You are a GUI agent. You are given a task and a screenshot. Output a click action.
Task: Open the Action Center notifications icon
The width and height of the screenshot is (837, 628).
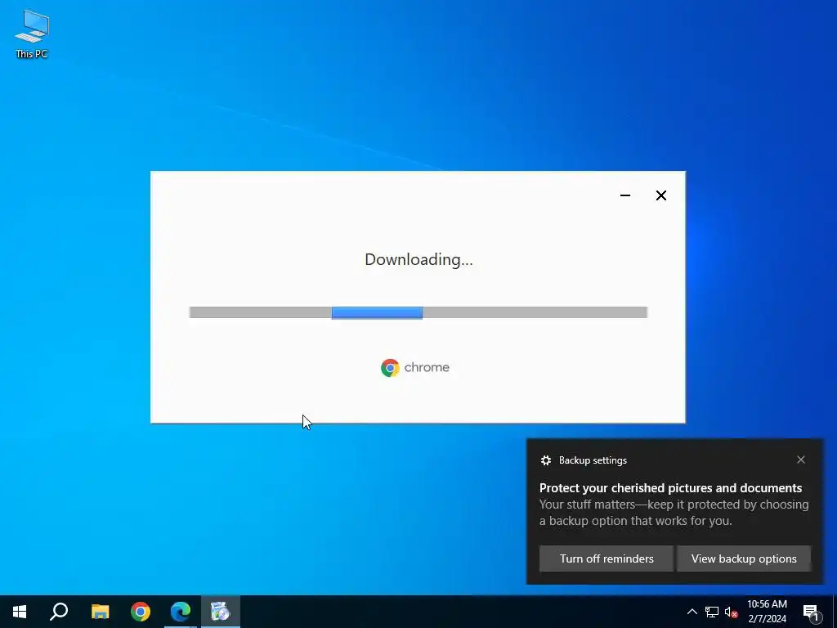(x=812, y=612)
